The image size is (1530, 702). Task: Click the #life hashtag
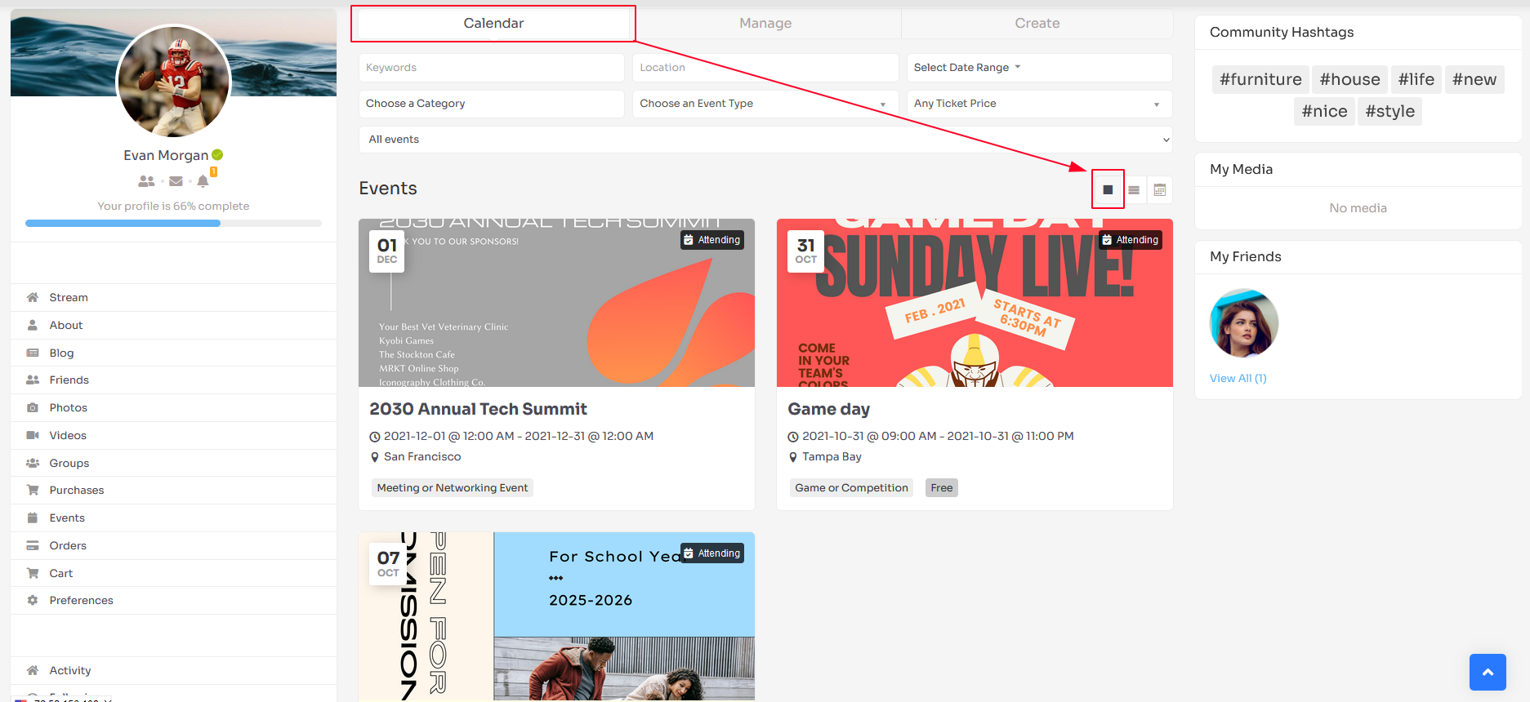point(1416,79)
